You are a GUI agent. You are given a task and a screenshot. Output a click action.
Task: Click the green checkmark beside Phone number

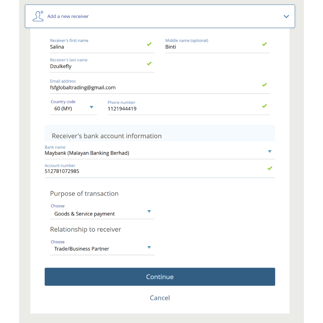[264, 106]
